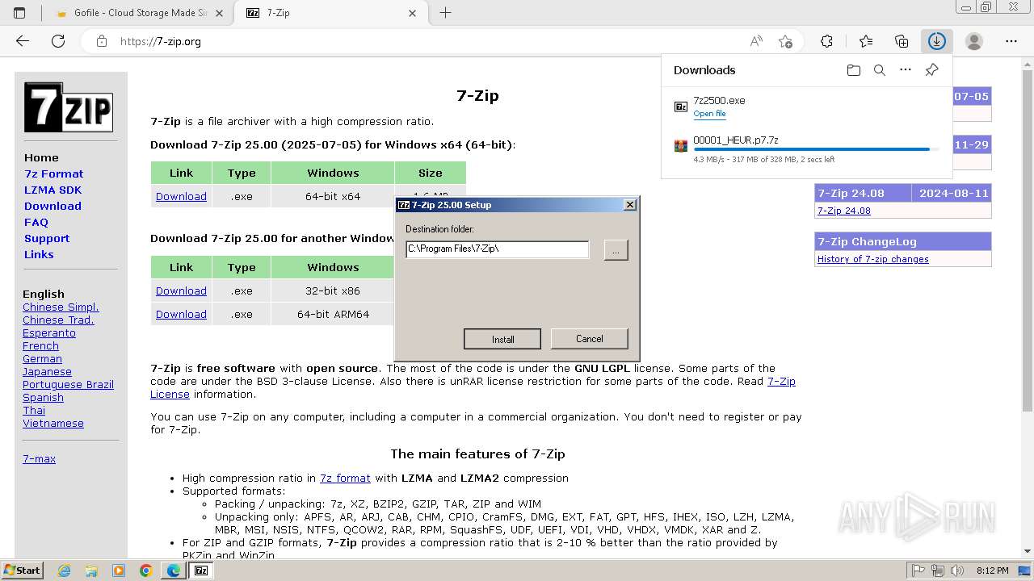Select the 7-Zip browser tab
This screenshot has width=1034, height=581.
[330, 13]
